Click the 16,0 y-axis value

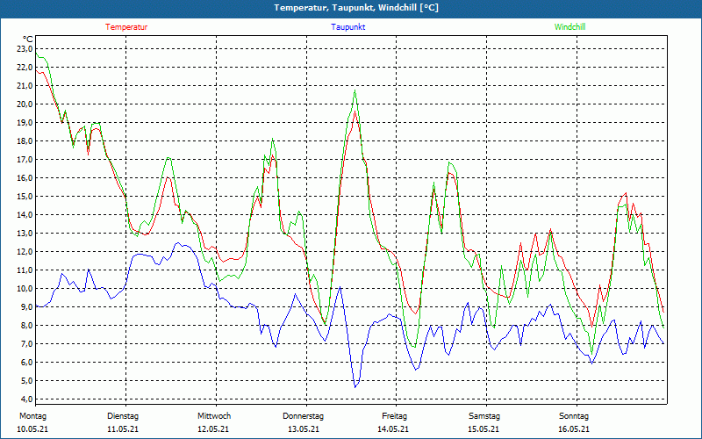click(x=25, y=178)
